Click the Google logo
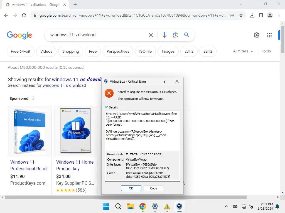 (19, 35)
